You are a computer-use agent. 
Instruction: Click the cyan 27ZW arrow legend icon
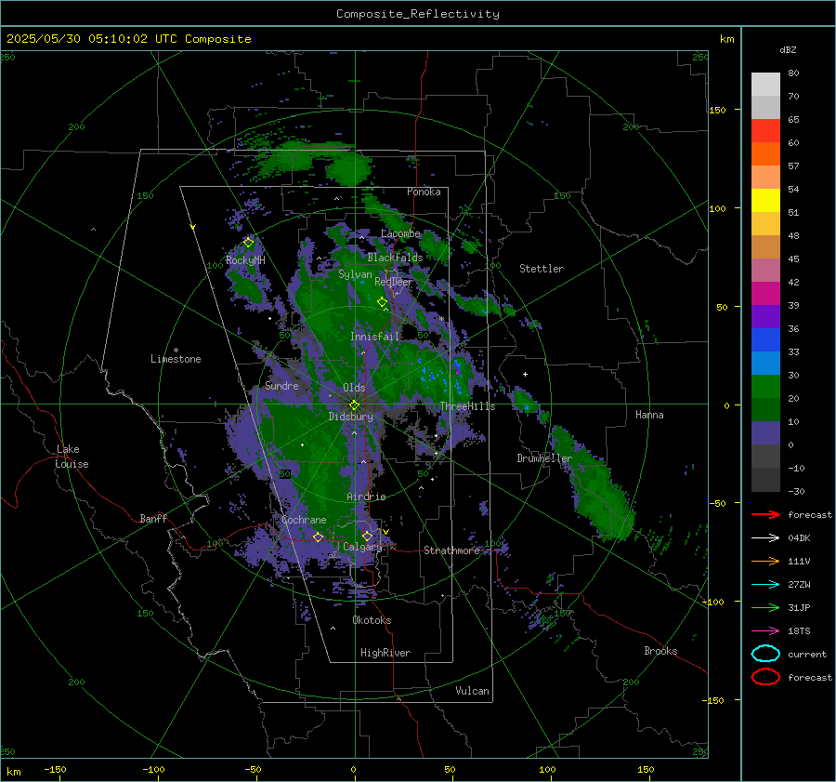(x=765, y=585)
